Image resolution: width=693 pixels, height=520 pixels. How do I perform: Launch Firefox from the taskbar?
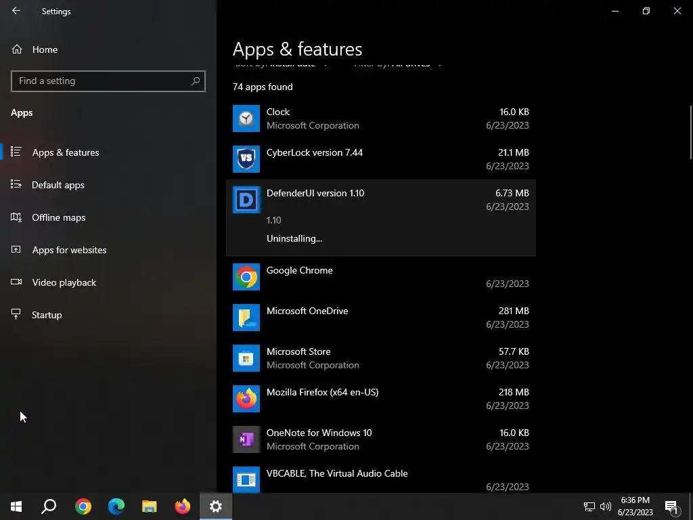tap(183, 506)
